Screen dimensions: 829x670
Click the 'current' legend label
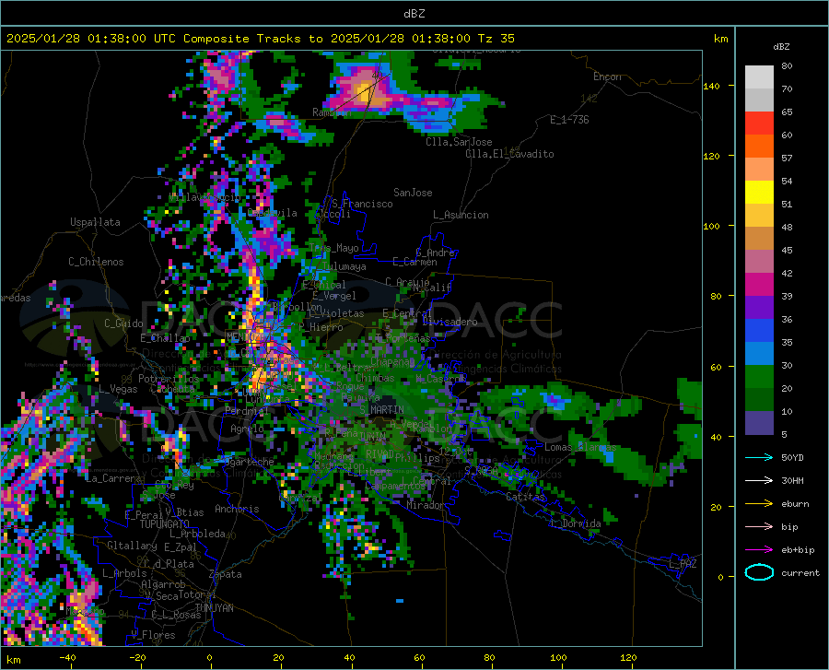click(x=800, y=572)
